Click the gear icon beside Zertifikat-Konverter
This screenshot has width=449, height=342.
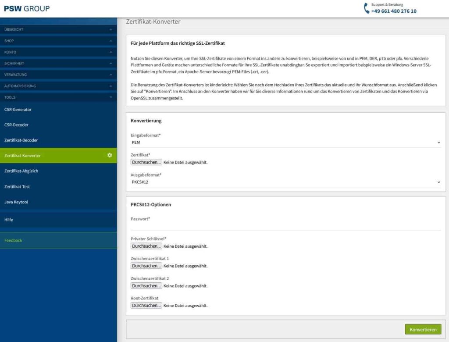coord(110,155)
